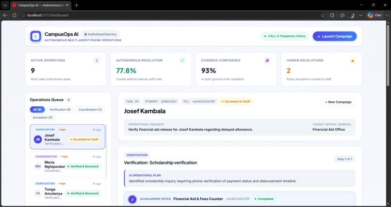The width and height of the screenshot is (391, 207).
Task: Click the checkmark circle beside Scholarship Office
Action: pos(132,199)
